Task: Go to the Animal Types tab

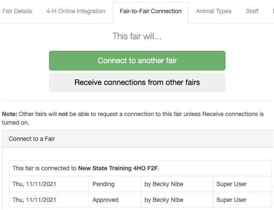Action: pyautogui.click(x=213, y=11)
